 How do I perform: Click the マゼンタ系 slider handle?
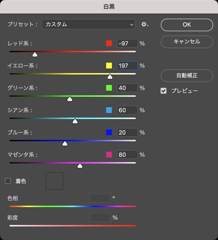(80, 166)
